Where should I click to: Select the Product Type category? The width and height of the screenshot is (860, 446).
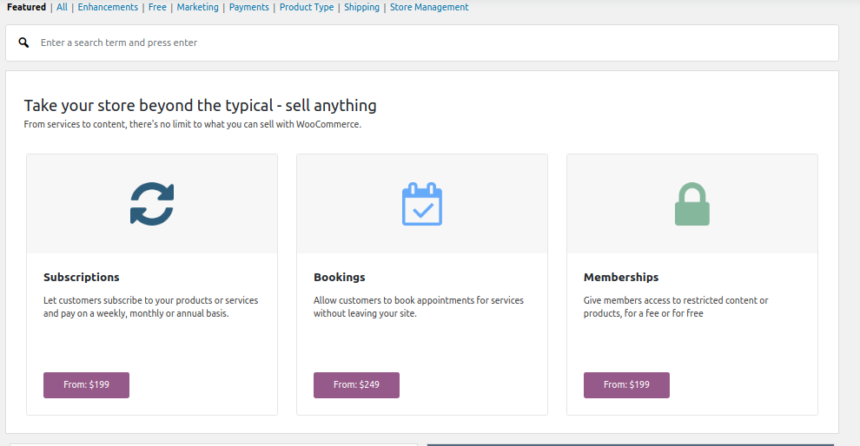click(307, 7)
